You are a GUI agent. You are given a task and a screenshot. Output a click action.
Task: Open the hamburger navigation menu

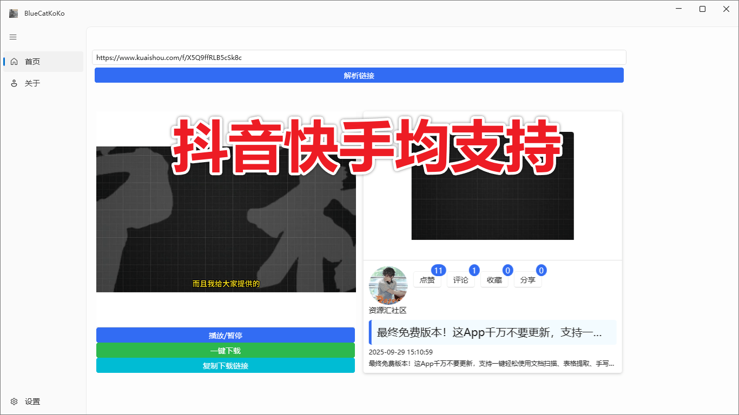pyautogui.click(x=12, y=37)
